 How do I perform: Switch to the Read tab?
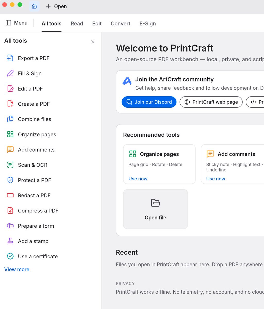click(x=77, y=23)
